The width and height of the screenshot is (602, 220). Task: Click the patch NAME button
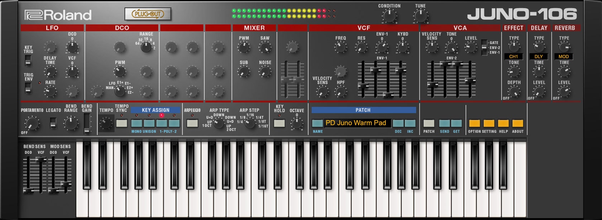tap(317, 123)
